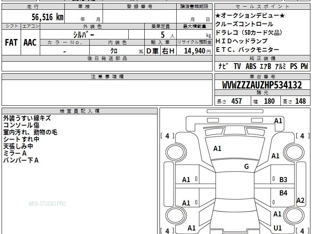
Task: Click the エアB airbag equipment item
Action: coord(266,66)
